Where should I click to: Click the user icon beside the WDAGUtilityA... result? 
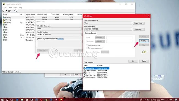85,77
